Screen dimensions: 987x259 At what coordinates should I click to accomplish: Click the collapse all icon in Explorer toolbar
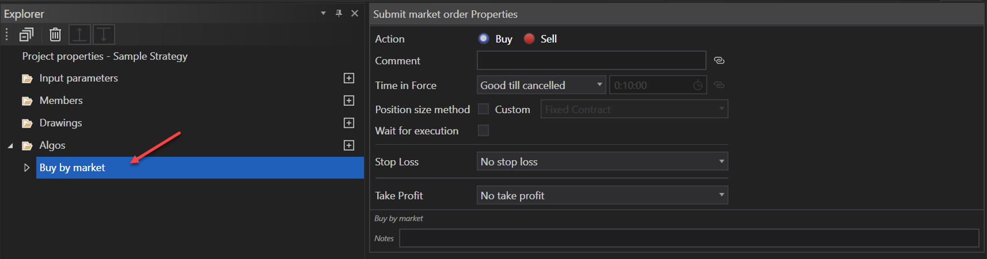point(26,35)
